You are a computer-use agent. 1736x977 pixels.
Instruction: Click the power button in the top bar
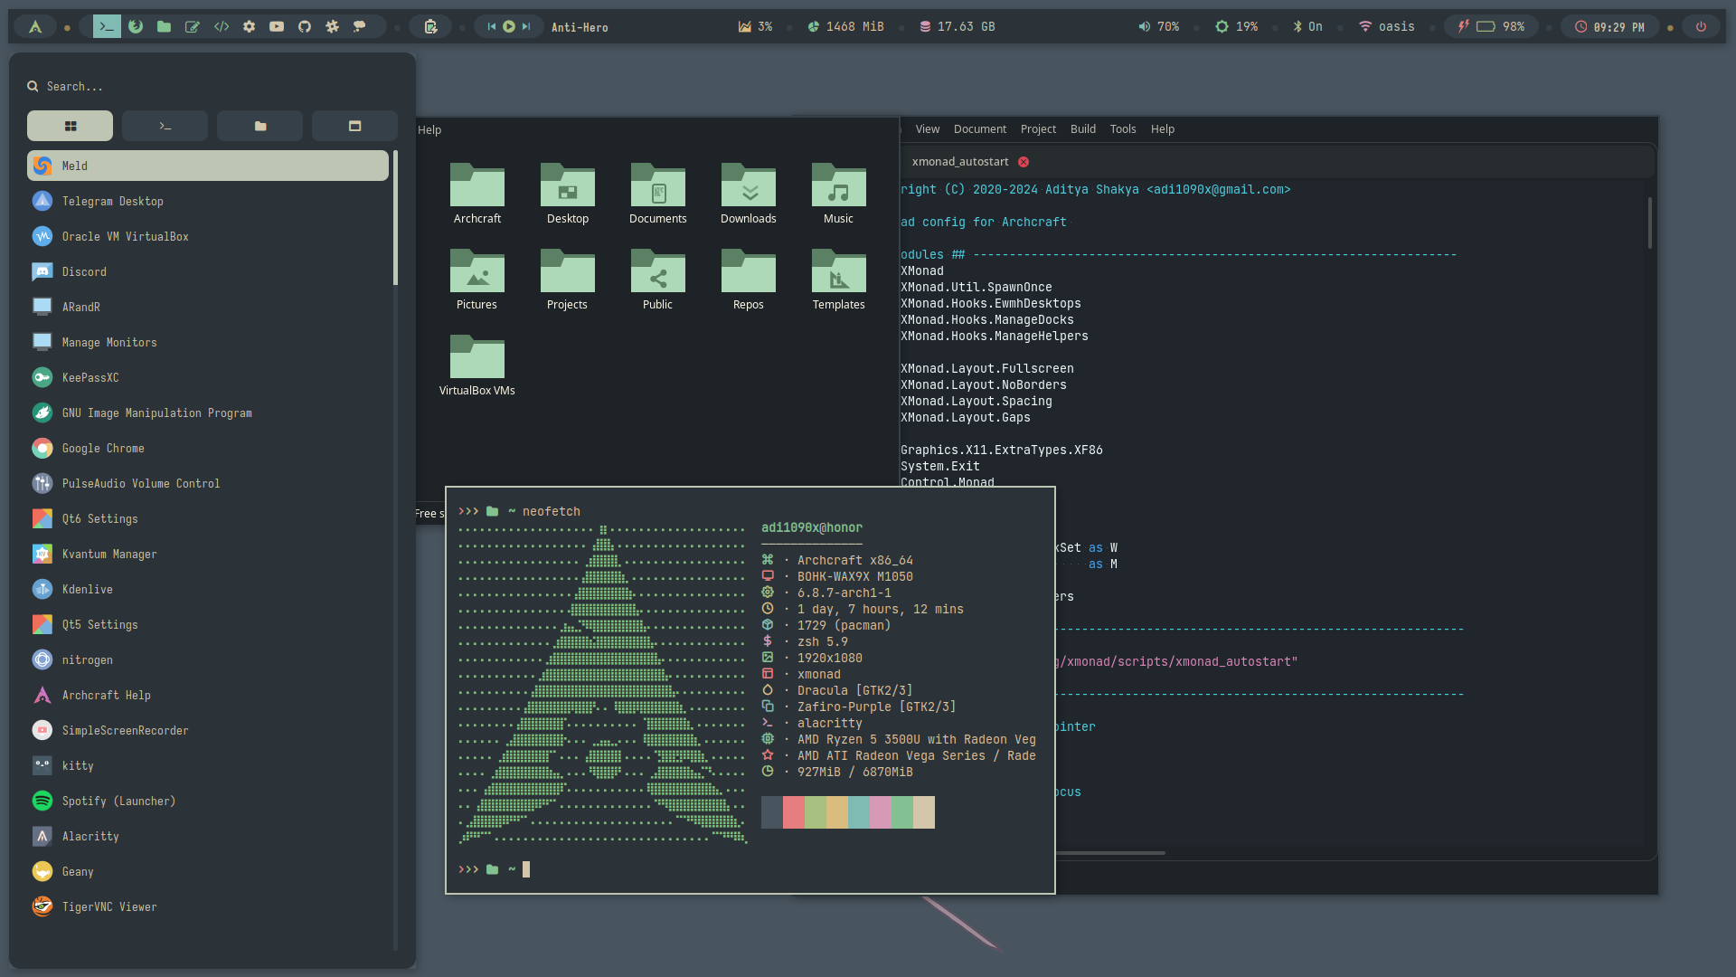1701,26
